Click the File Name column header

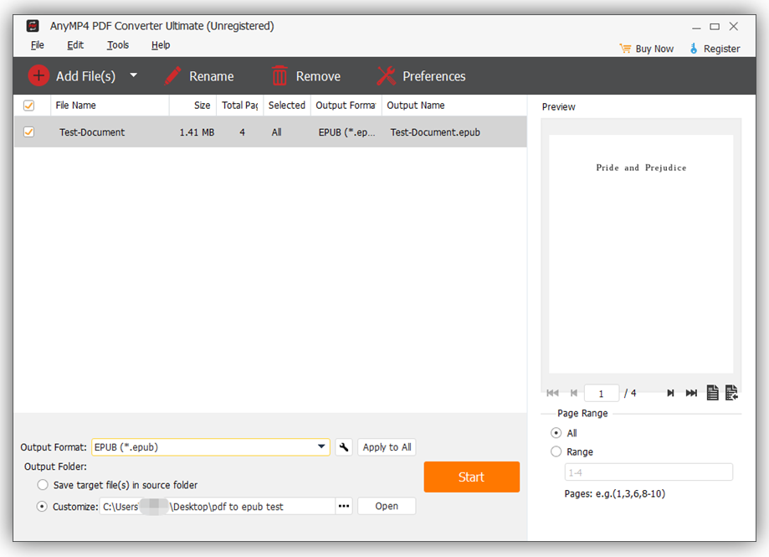(110, 106)
